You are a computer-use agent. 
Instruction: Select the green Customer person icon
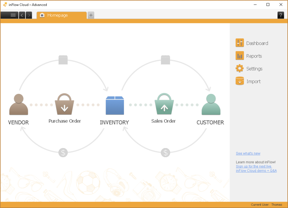211,104
